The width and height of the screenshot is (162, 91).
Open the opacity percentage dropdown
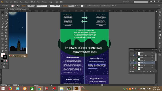click(75, 6)
